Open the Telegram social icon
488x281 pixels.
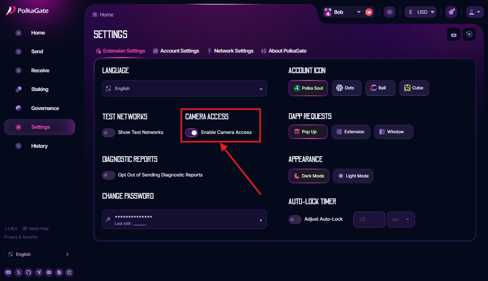click(x=39, y=272)
